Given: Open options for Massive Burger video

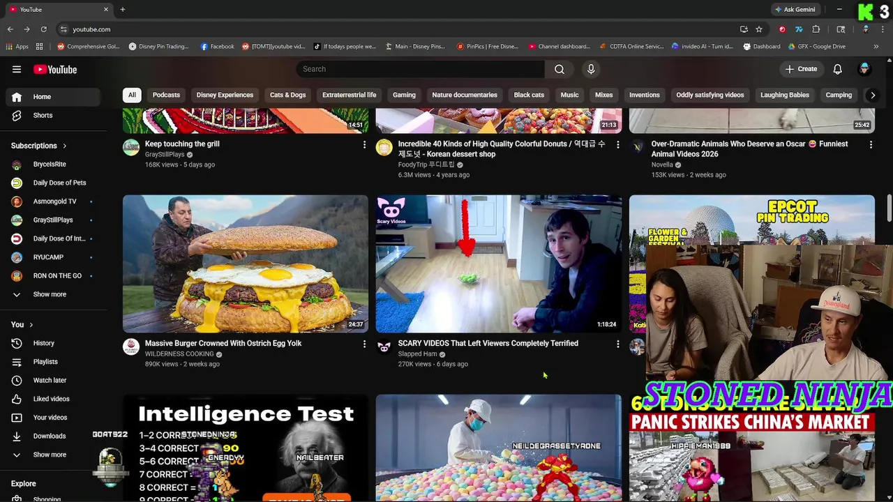Looking at the screenshot, I should tap(364, 344).
